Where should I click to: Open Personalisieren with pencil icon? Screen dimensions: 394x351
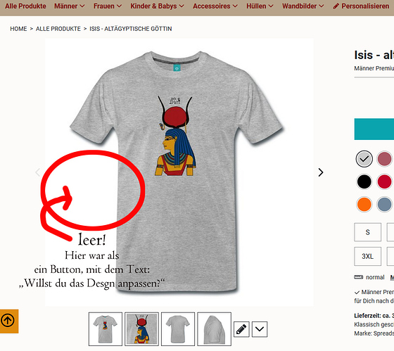pos(361,6)
